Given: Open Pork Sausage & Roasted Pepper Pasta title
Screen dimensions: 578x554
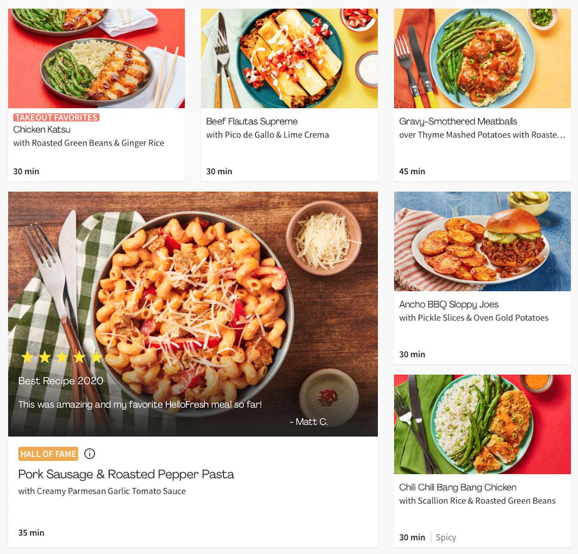Looking at the screenshot, I should 126,474.
